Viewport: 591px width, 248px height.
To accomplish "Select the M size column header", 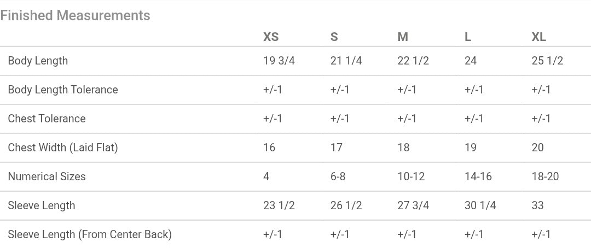I will click(x=403, y=37).
